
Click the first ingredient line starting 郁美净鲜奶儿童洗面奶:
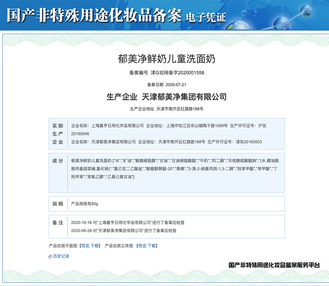pyautogui.click(x=175, y=161)
